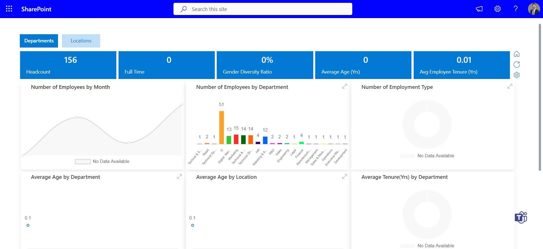543x249 pixels.
Task: Expand Number of Employees by Department chart
Action: [x=344, y=86]
